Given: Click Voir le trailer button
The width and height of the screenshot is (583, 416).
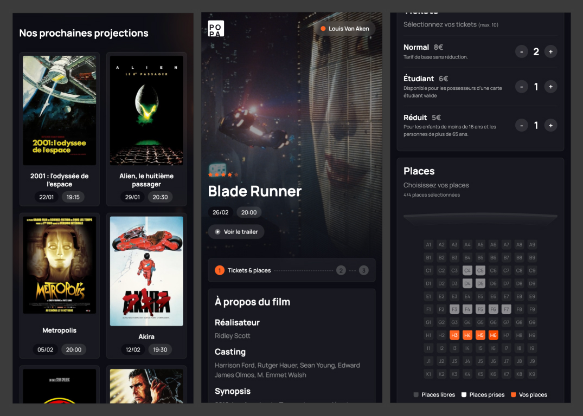Looking at the screenshot, I should click(236, 232).
